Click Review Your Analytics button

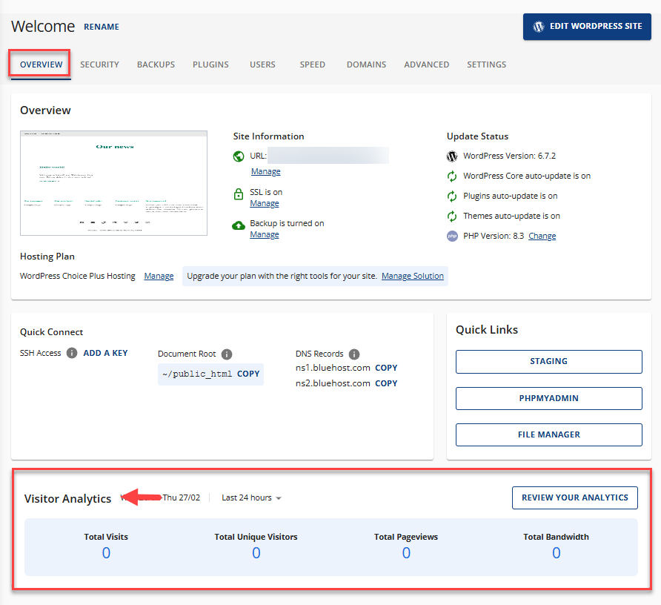tap(575, 497)
